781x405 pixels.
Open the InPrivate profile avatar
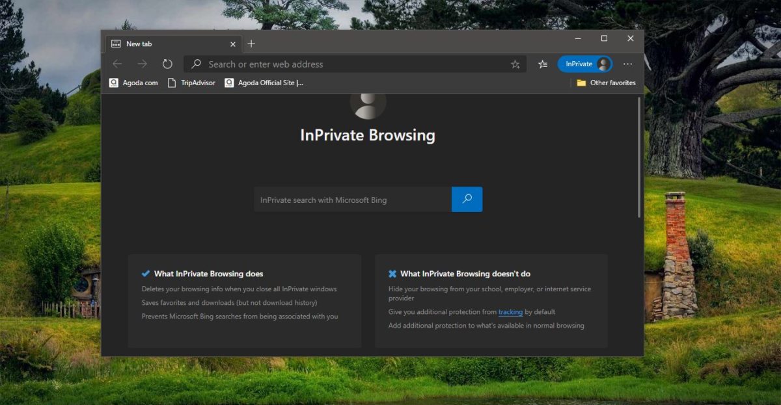602,64
